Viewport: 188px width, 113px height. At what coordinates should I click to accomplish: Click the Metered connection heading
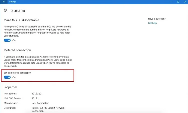point(17,50)
